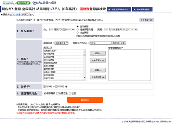
Task: Uncheck the 年齢階級 checkbox
Action: click(x=45, y=93)
